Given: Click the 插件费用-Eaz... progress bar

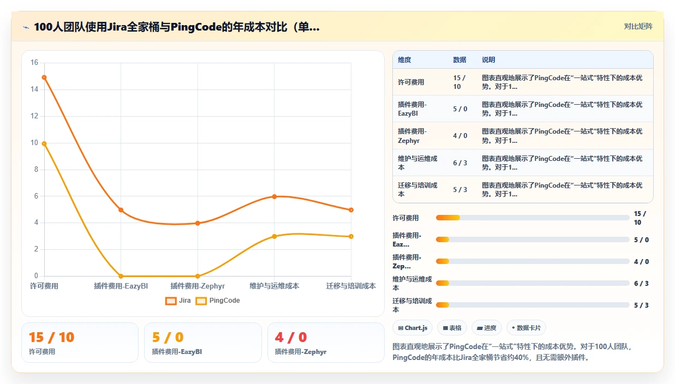Looking at the screenshot, I should coord(533,239).
